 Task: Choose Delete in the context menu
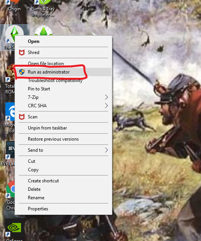(63, 189)
